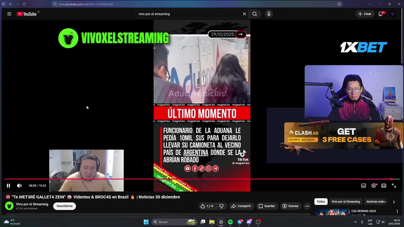
Task: Switch to theater mode
Action: [x=384, y=186]
